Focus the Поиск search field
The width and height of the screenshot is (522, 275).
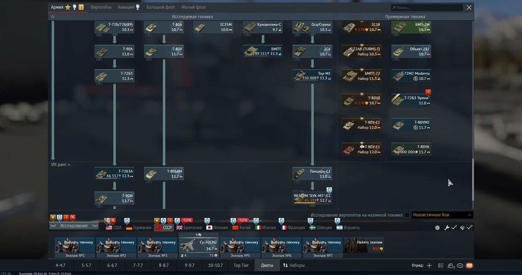click(x=427, y=7)
